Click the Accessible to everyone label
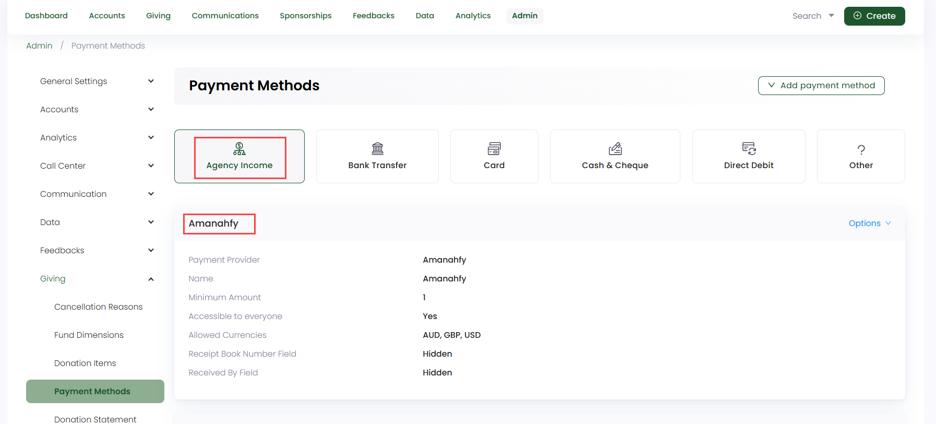 click(x=235, y=316)
